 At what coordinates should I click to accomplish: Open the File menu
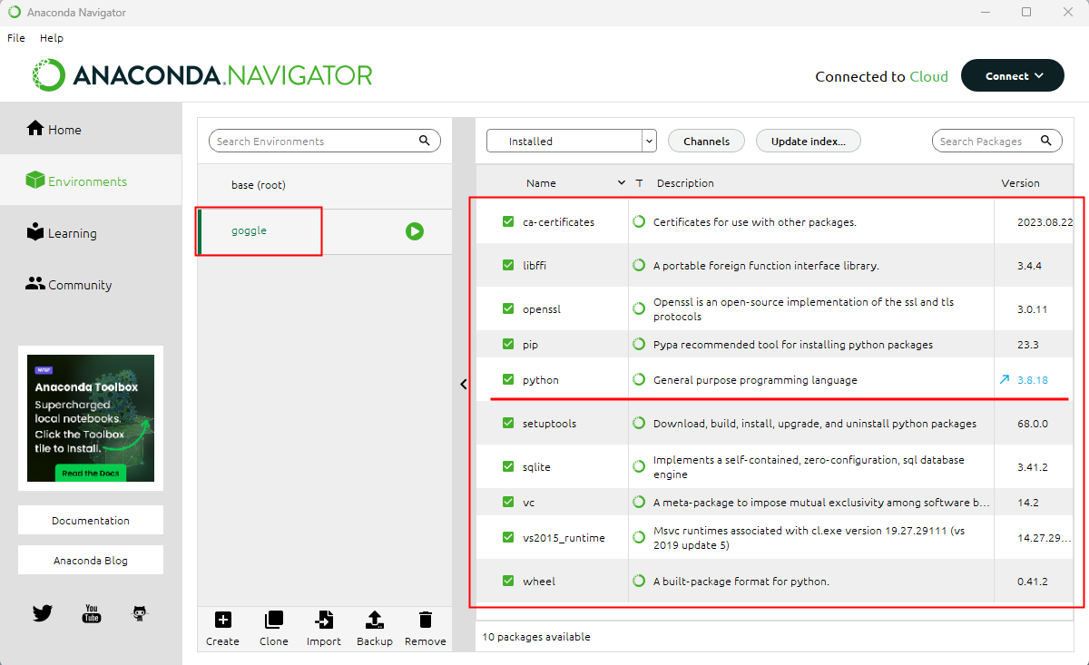(16, 38)
